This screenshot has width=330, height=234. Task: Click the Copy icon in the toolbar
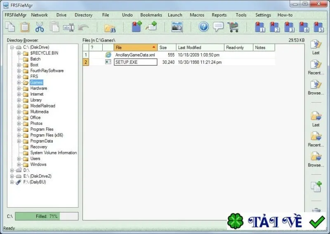pos(10,27)
